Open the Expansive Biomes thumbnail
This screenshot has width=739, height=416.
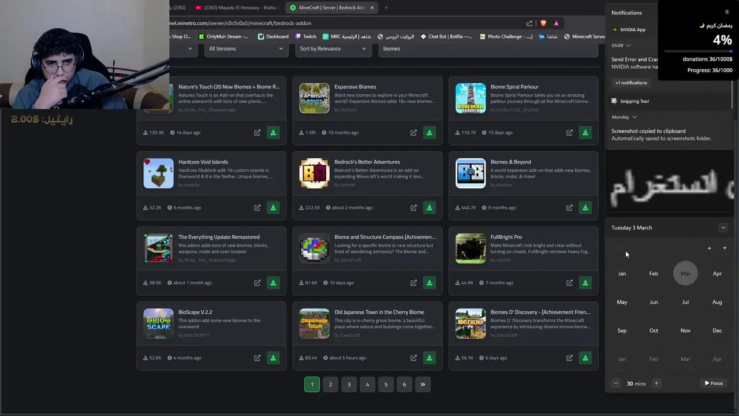click(x=314, y=98)
